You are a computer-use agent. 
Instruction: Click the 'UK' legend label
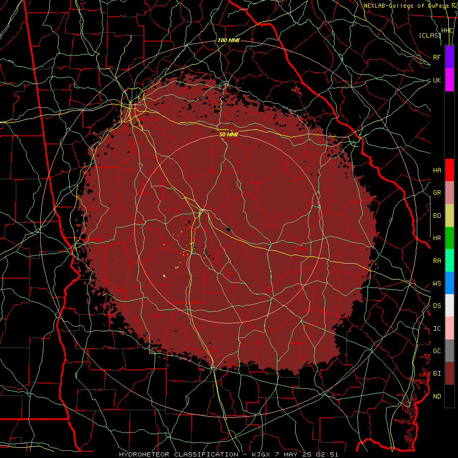tap(437, 80)
